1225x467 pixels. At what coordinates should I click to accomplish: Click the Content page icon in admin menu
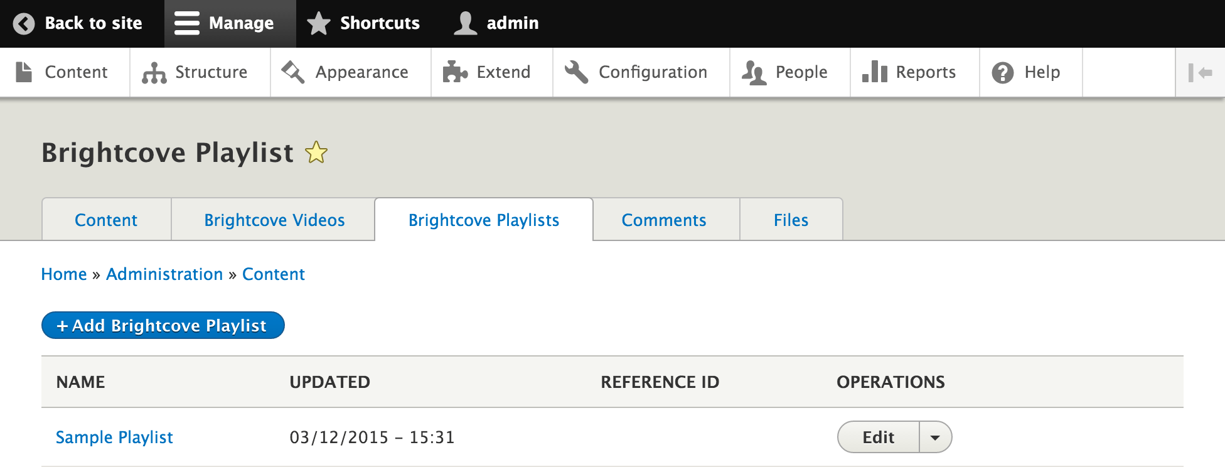[24, 72]
